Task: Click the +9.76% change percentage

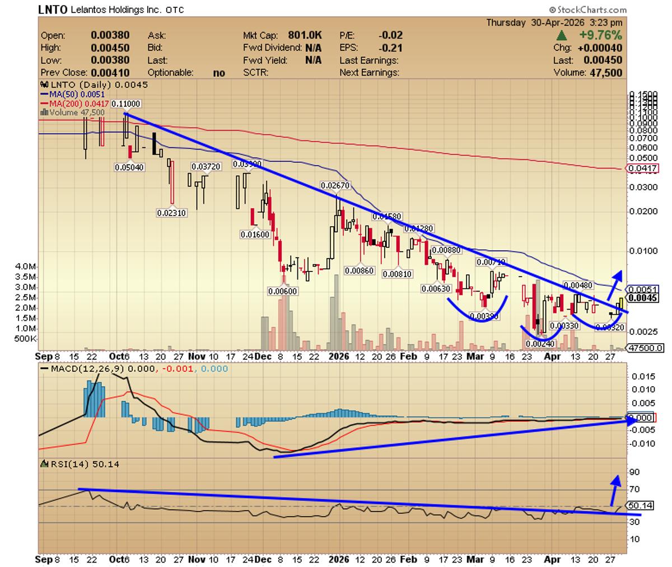Action: point(600,35)
